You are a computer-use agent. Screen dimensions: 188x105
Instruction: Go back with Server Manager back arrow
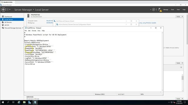coord(4,10)
